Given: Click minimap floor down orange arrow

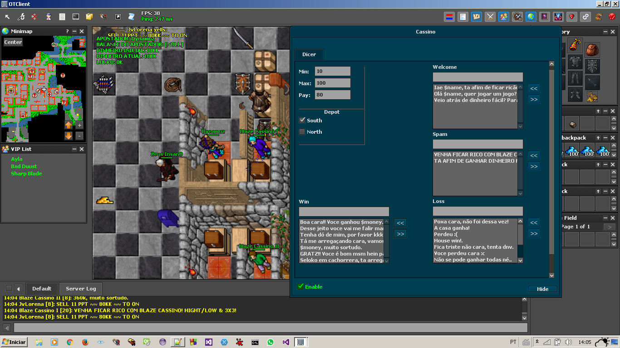Looking at the screenshot, I should click(69, 135).
